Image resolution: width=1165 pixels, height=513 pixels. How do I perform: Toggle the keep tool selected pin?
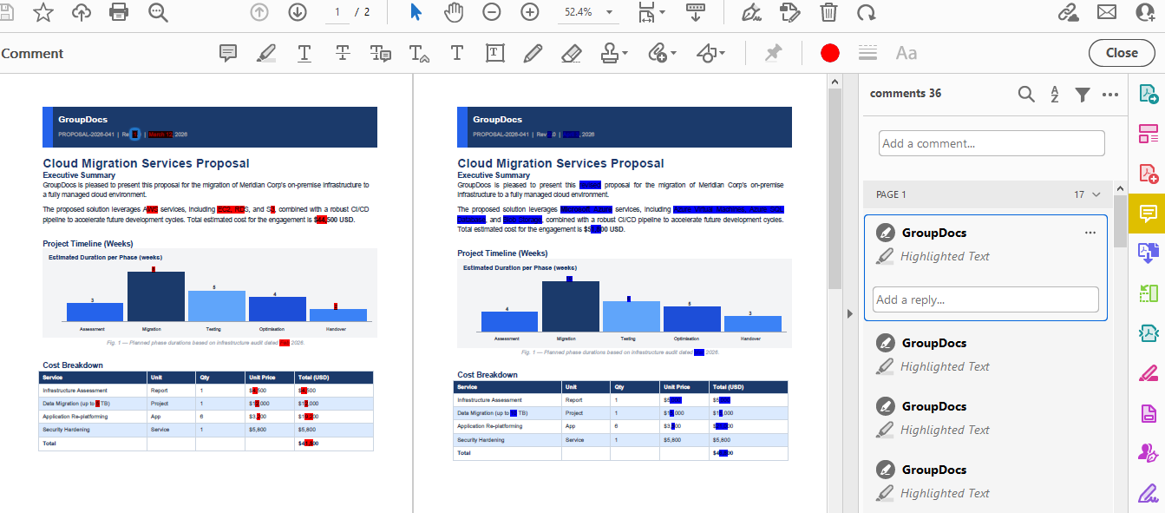(772, 53)
